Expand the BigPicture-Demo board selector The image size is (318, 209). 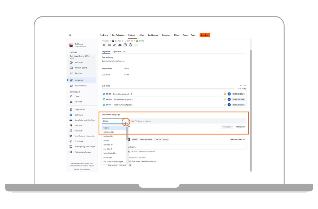pos(93,57)
